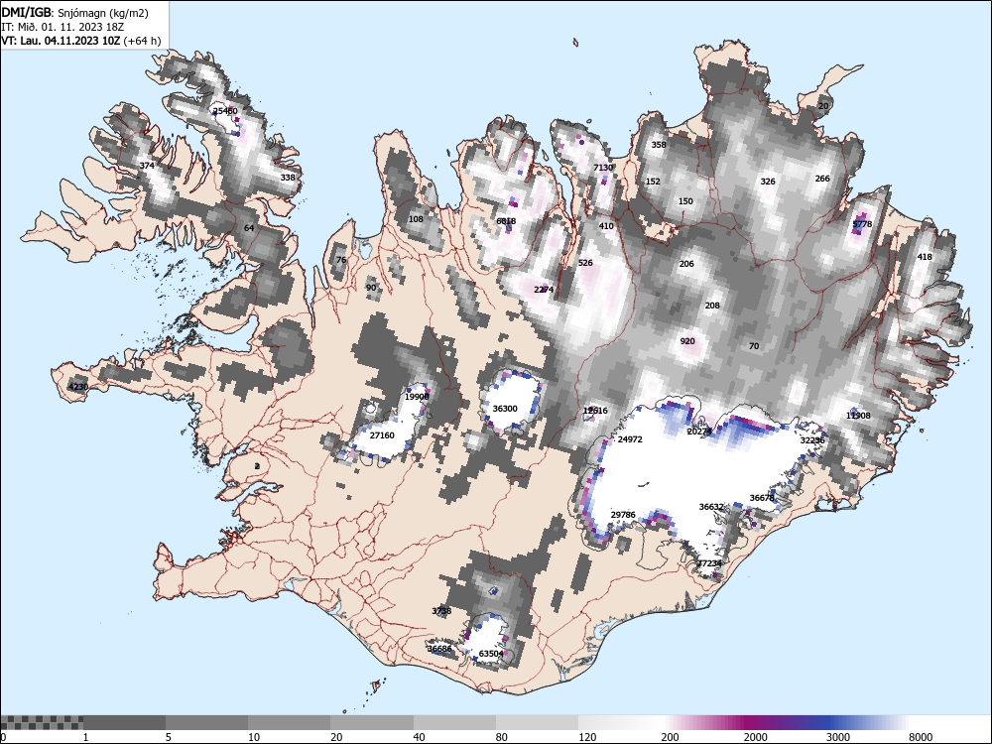This screenshot has width=992, height=744.
Task: Click the glacier value 27160
Action: 382,435
